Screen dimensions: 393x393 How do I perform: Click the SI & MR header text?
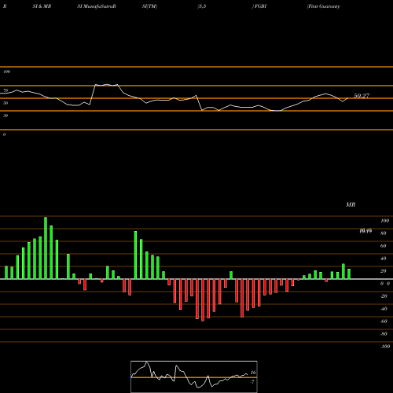pos(42,6)
